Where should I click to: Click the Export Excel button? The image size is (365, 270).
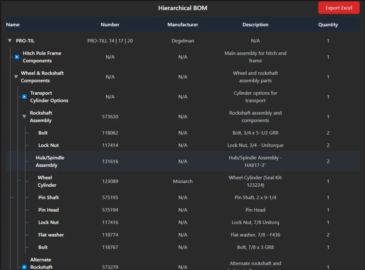339,8
